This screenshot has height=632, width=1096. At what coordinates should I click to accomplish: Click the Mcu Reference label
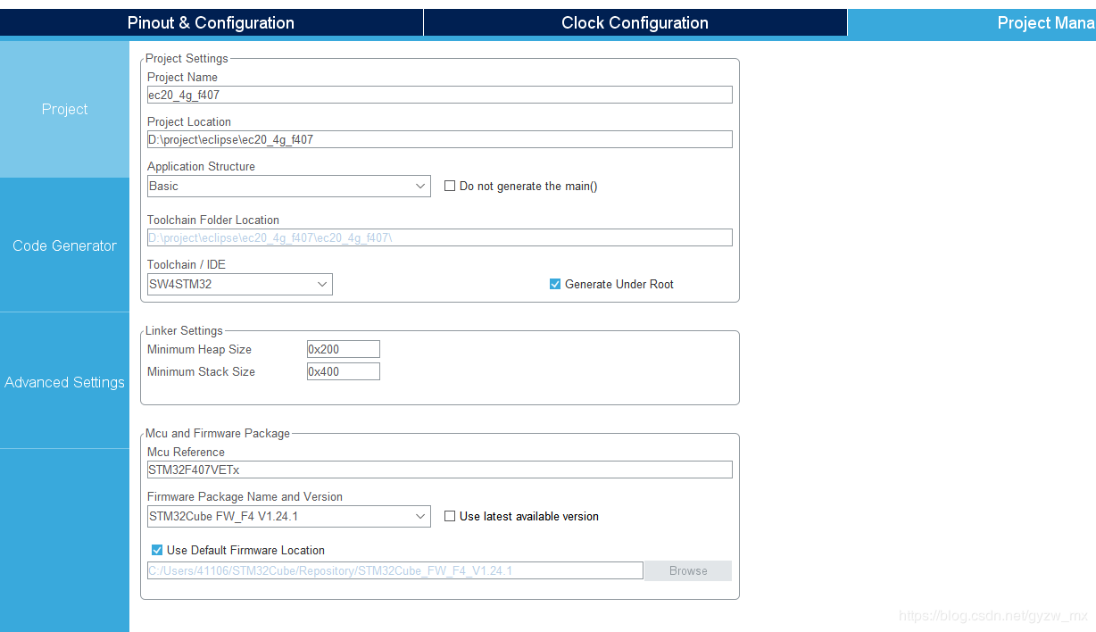[x=186, y=452]
